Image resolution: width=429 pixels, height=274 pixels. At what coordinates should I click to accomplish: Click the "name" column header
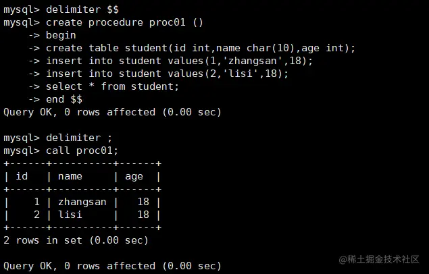point(70,176)
